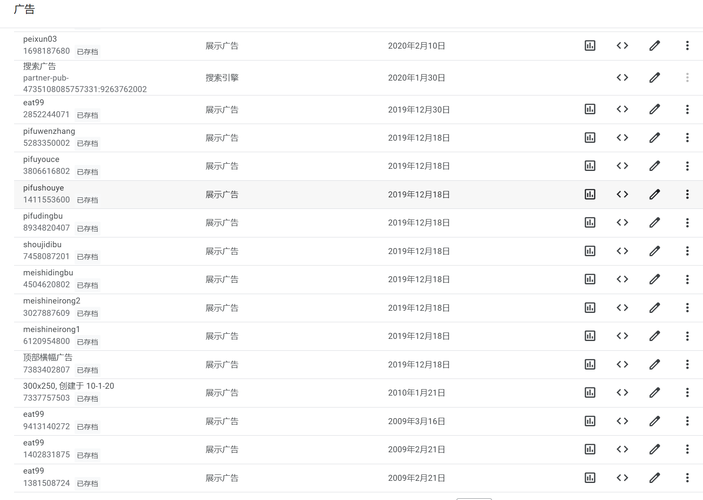Select the pifuwenzhang name text
The width and height of the screenshot is (703, 500).
point(49,131)
